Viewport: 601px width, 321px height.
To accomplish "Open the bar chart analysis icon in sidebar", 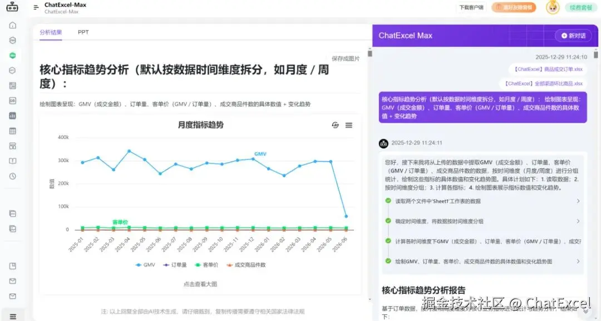I will coord(12,116).
